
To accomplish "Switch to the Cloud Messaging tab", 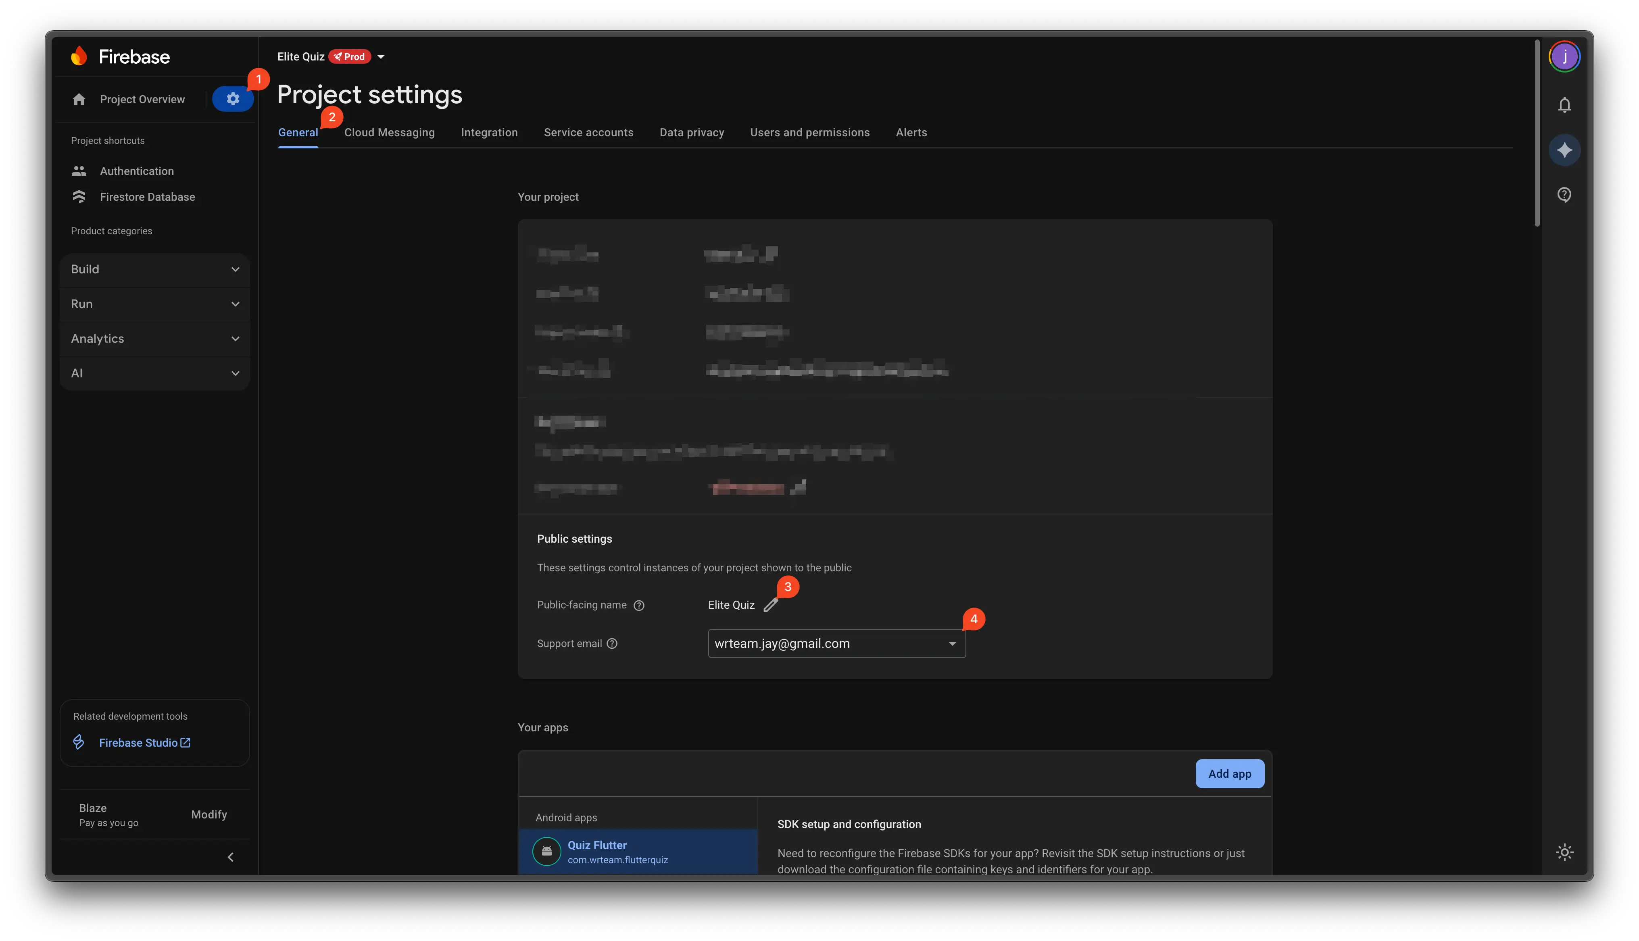I will pos(389,133).
